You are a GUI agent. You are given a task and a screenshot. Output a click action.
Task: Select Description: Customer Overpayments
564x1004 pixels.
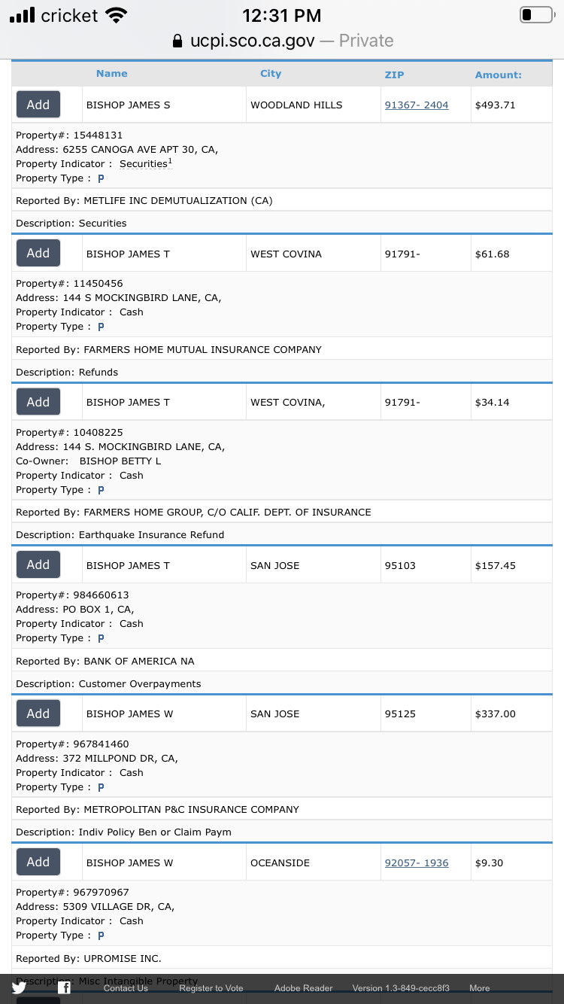click(x=108, y=684)
